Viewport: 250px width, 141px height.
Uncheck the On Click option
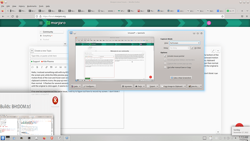(192, 48)
